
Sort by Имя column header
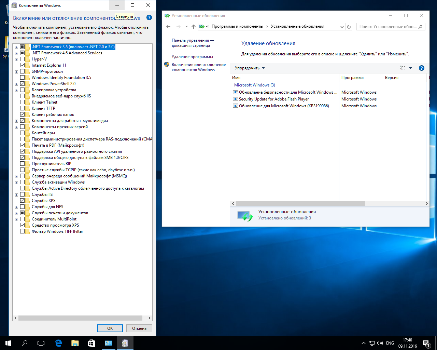pyautogui.click(x=285, y=78)
